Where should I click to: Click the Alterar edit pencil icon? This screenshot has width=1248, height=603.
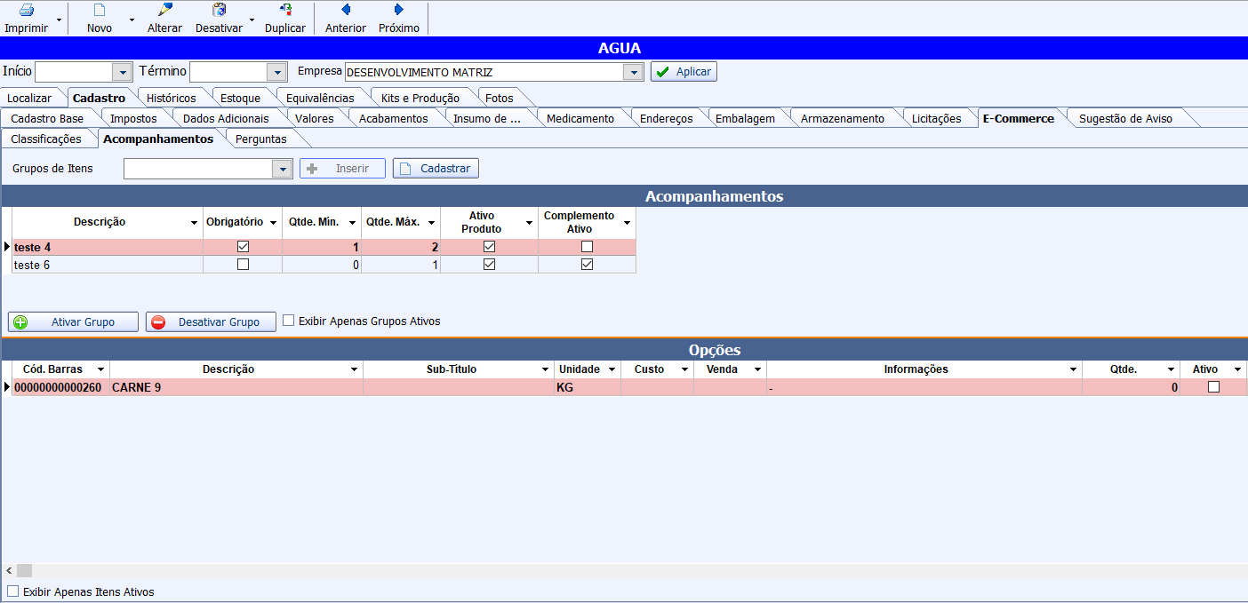[x=164, y=11]
